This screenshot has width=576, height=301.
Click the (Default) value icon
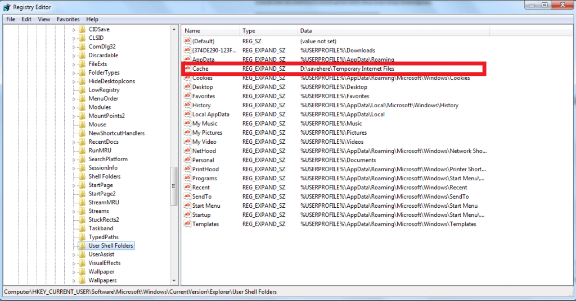click(187, 41)
